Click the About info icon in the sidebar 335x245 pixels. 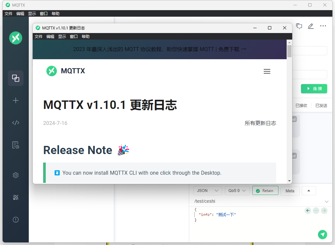pyautogui.click(x=15, y=219)
